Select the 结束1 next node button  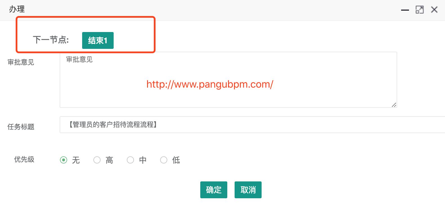tap(98, 40)
